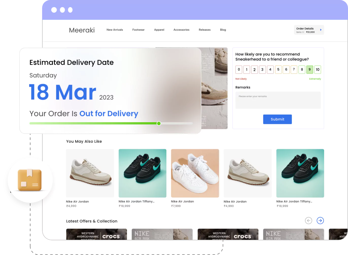Open the Order Details summary box
This screenshot has width=348, height=255.
tap(309, 30)
